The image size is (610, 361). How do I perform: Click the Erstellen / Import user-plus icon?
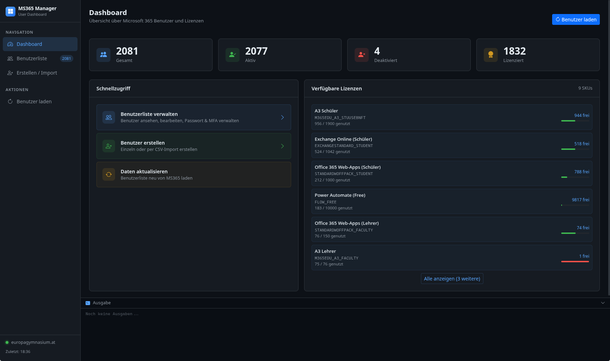[x=10, y=73]
